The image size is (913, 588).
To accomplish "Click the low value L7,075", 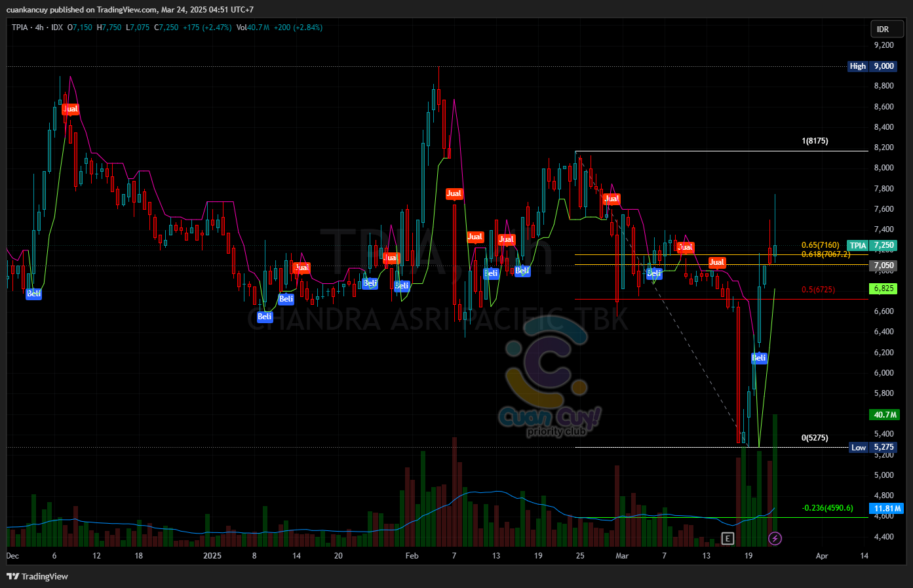I will click(x=138, y=28).
